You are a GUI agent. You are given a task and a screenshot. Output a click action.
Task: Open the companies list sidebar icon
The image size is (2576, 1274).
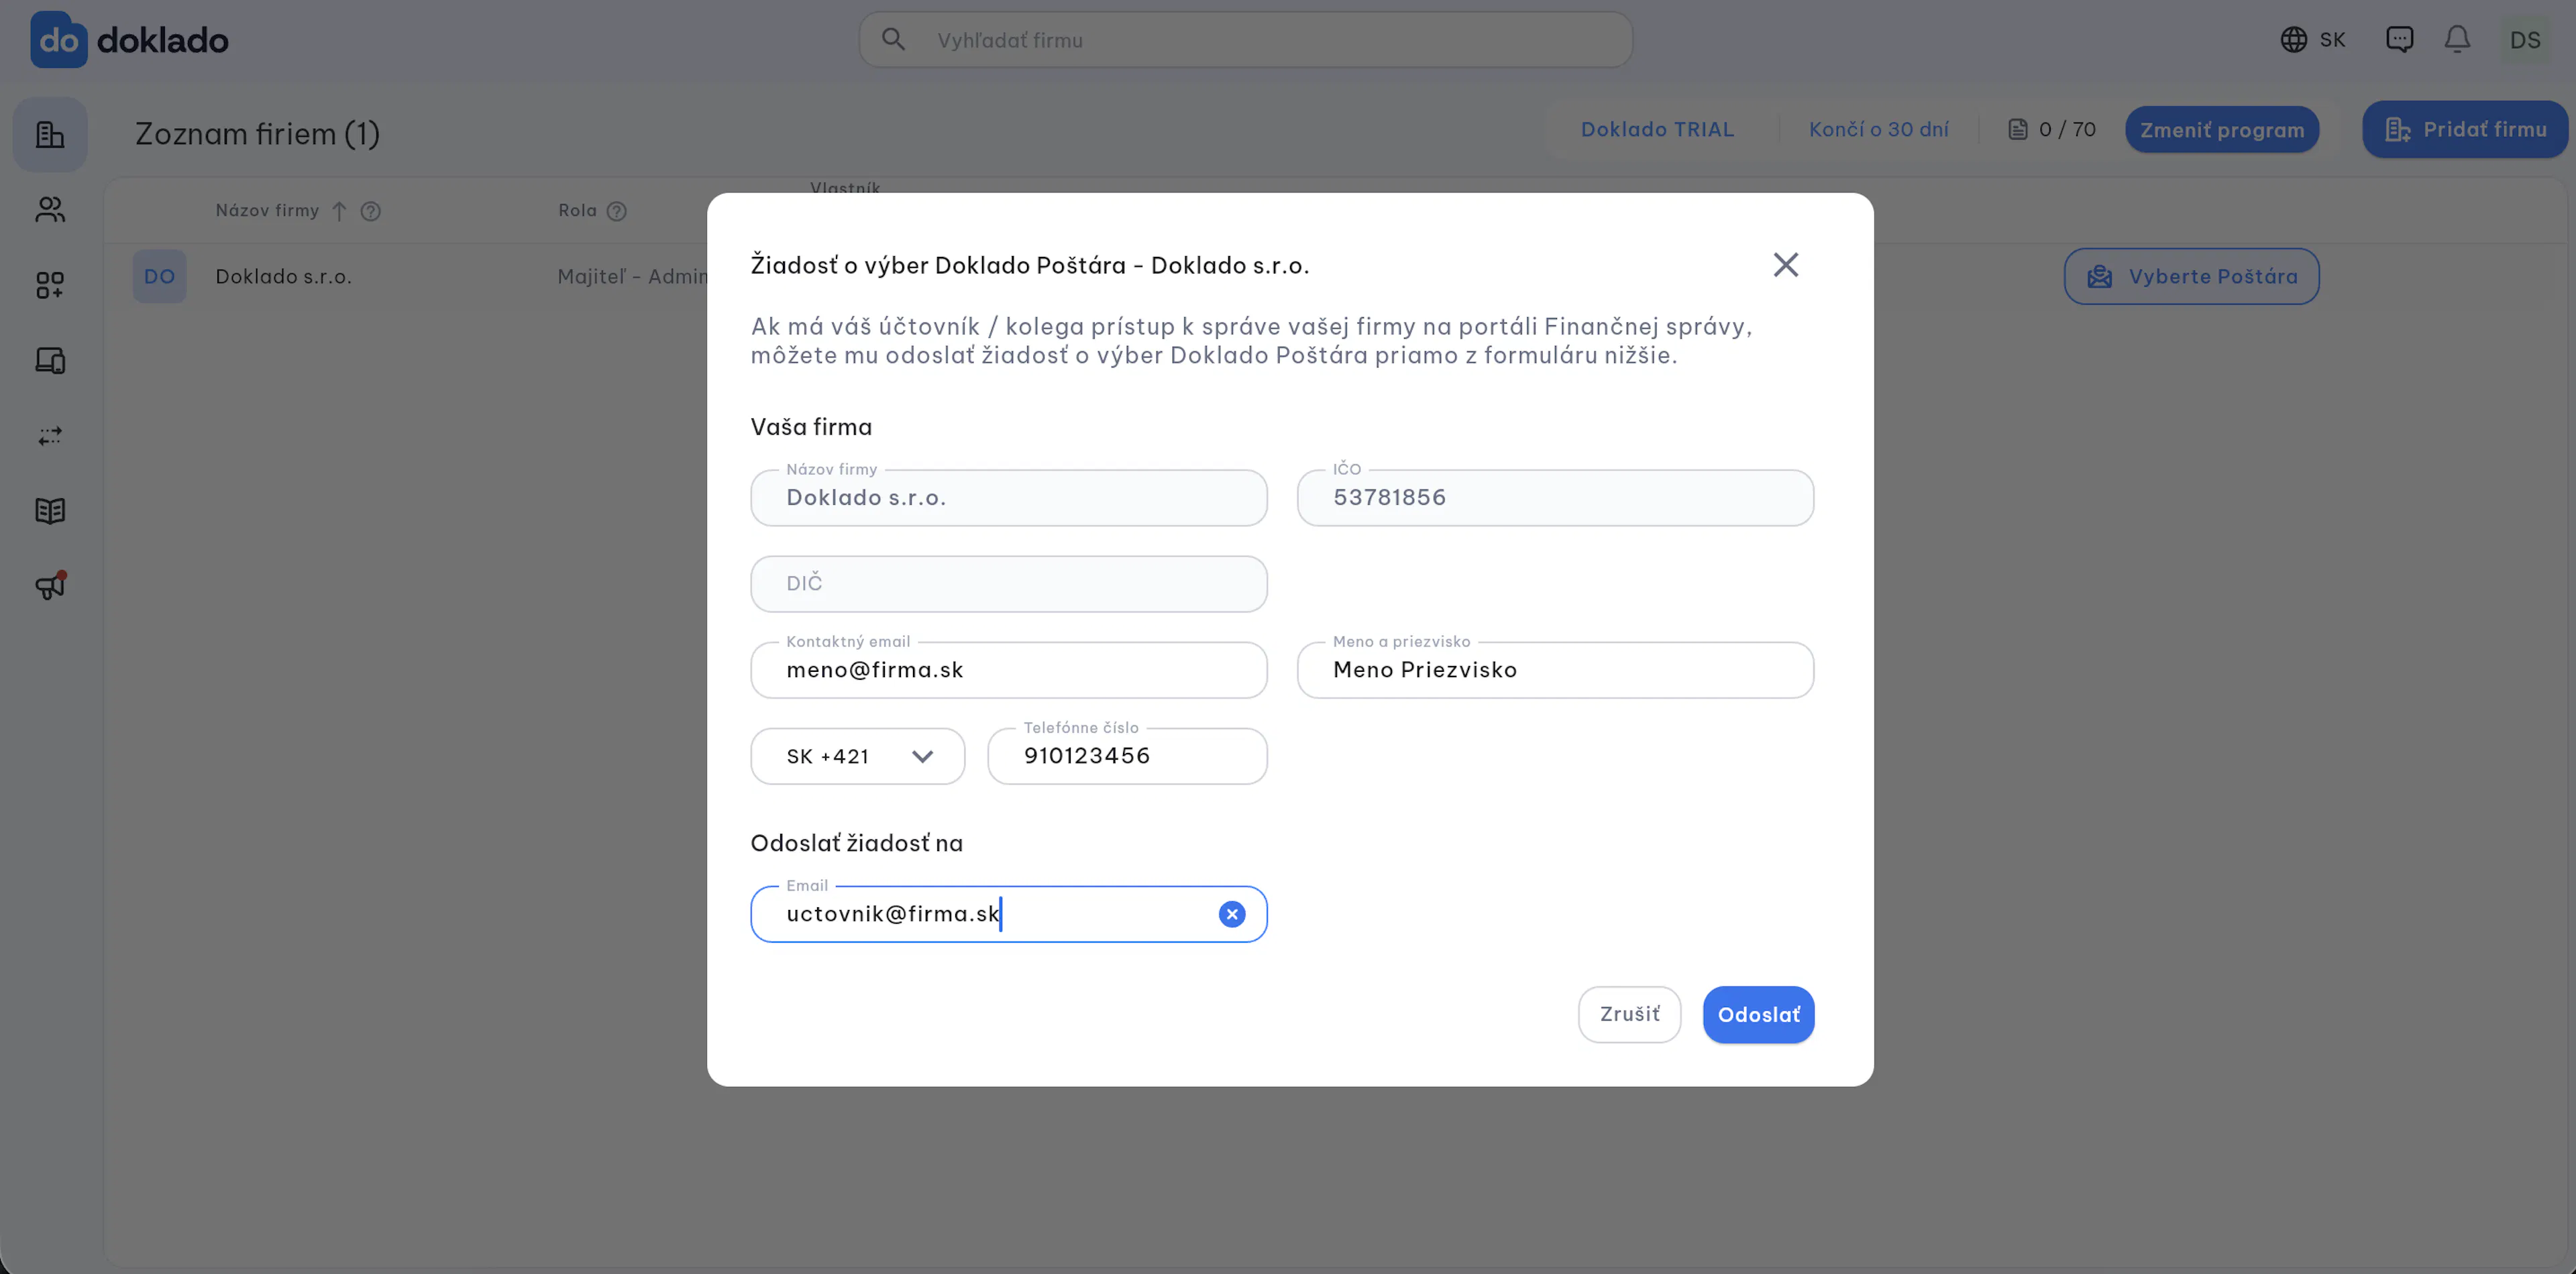[50, 134]
